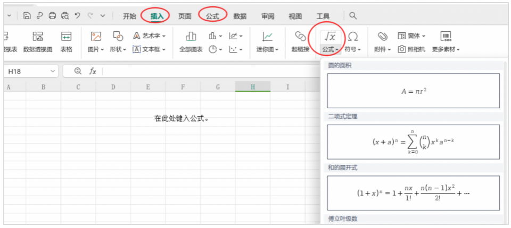Select column F header
The height and width of the screenshot is (228, 511).
183,87
